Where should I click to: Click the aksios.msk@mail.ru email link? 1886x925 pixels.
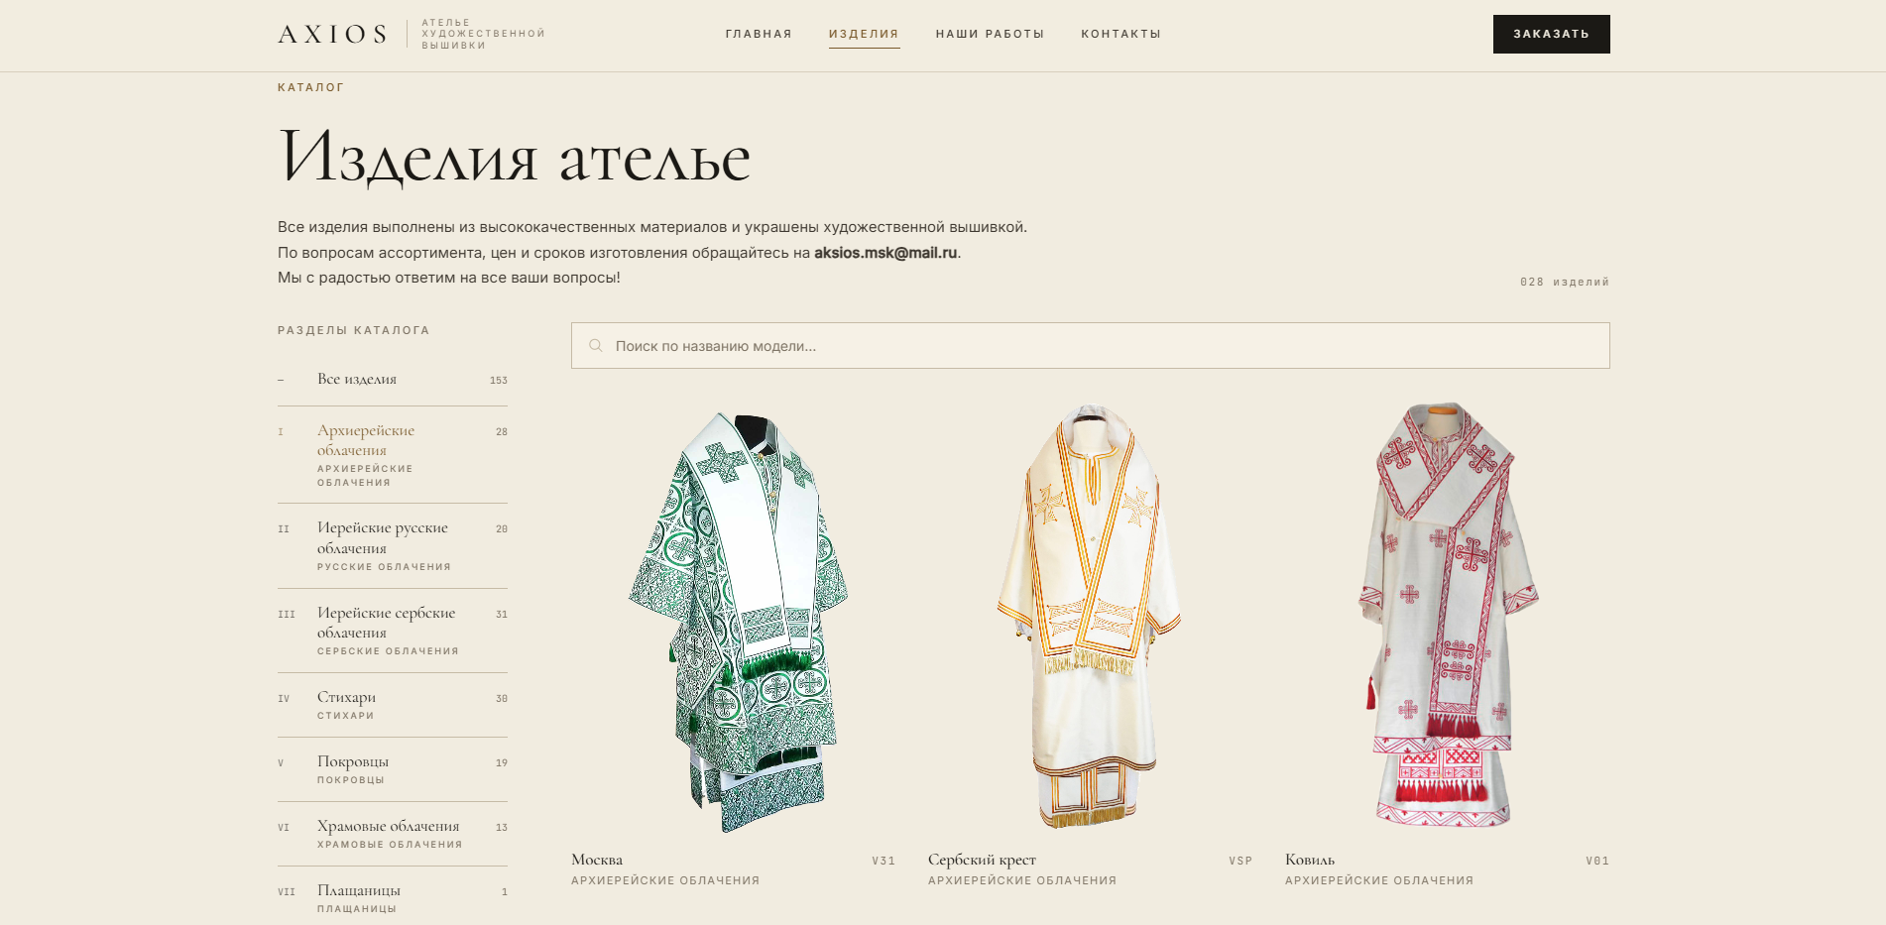pyautogui.click(x=885, y=253)
